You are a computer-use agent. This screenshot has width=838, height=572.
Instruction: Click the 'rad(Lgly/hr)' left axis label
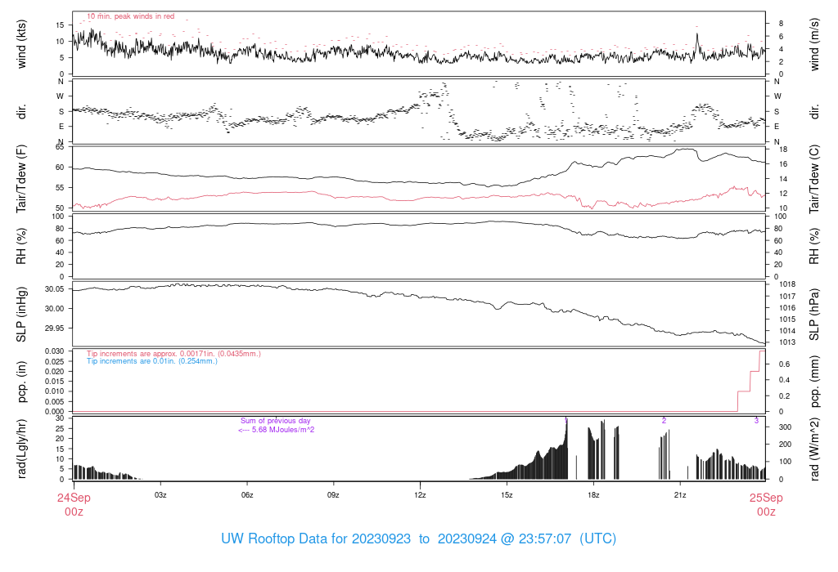22,448
